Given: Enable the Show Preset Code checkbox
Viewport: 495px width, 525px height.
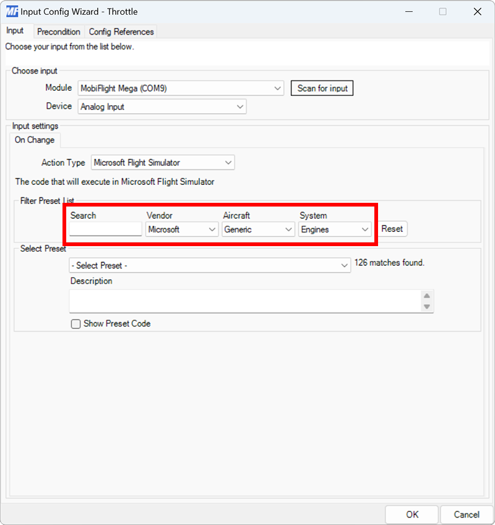Looking at the screenshot, I should coord(74,323).
